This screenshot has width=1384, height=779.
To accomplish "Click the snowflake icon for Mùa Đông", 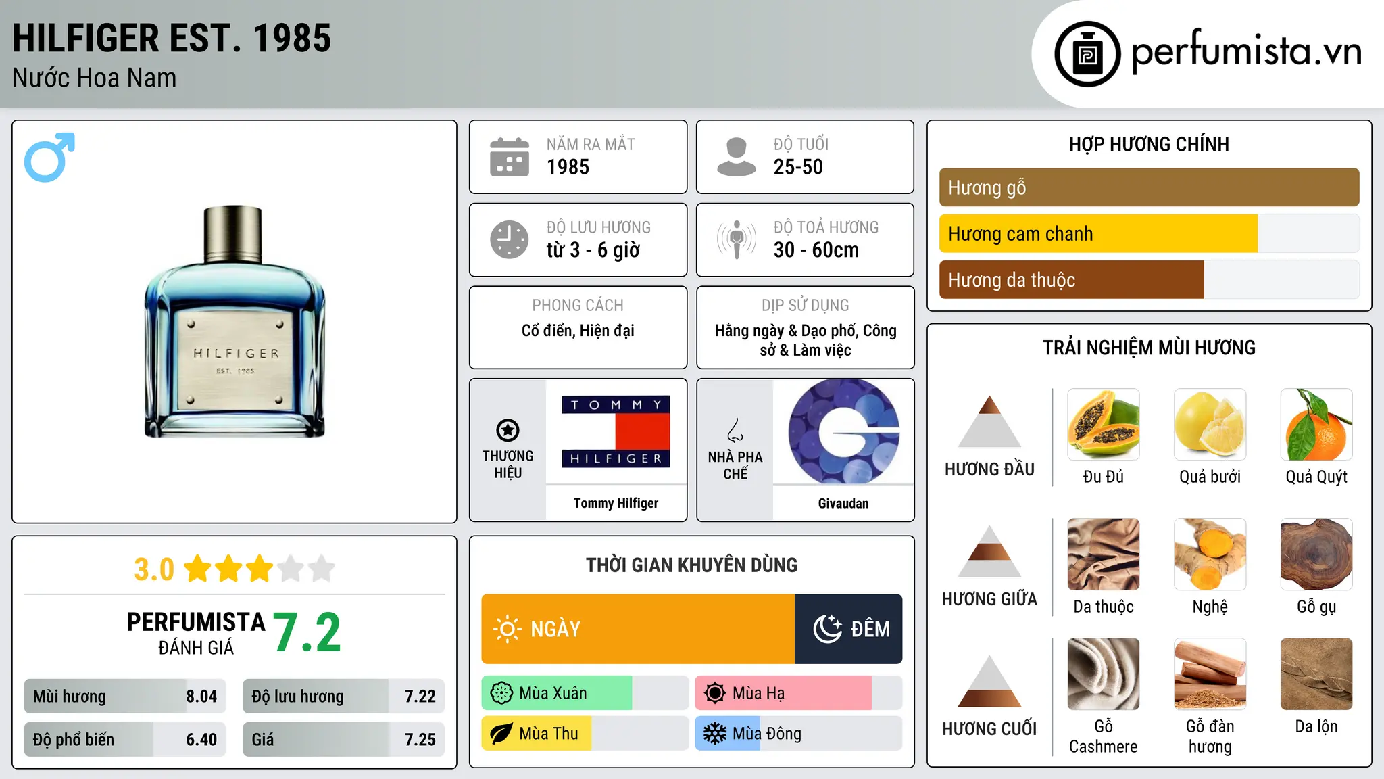I will coord(715,734).
